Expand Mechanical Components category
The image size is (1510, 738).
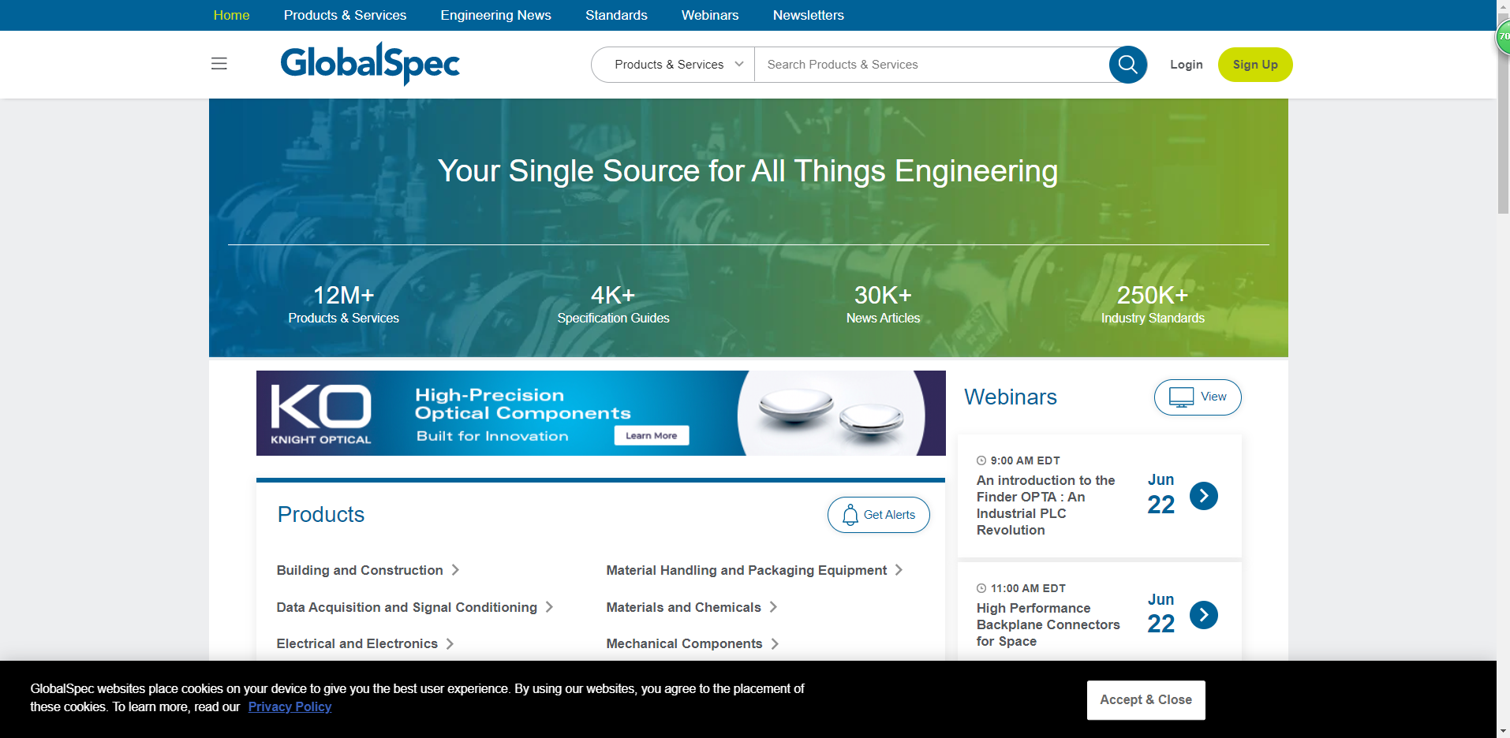pyautogui.click(x=693, y=643)
